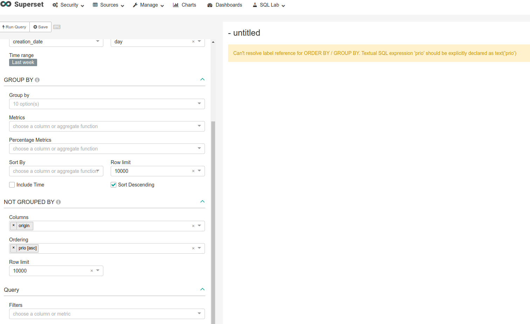
Task: Click the SQL Lab flask icon
Action: [254, 5]
